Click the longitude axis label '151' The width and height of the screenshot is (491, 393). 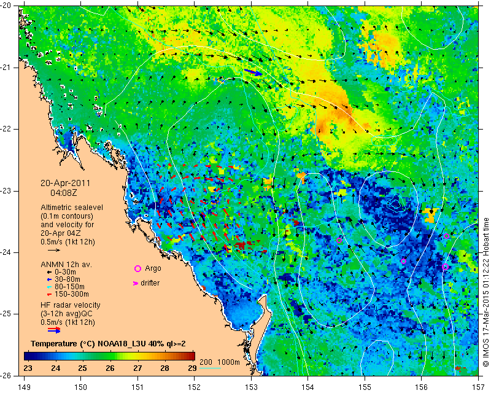click(137, 387)
